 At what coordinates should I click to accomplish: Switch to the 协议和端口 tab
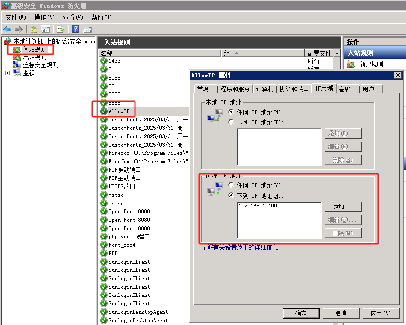[294, 89]
